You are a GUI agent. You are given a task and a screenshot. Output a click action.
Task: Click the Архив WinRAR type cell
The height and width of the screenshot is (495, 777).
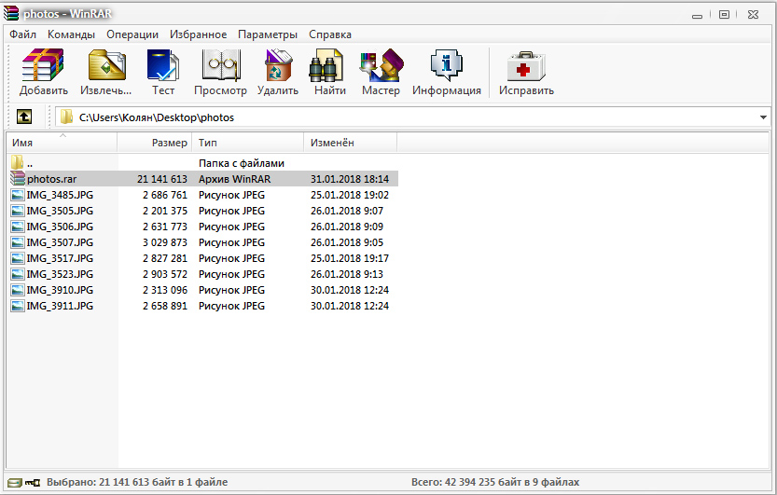[235, 179]
